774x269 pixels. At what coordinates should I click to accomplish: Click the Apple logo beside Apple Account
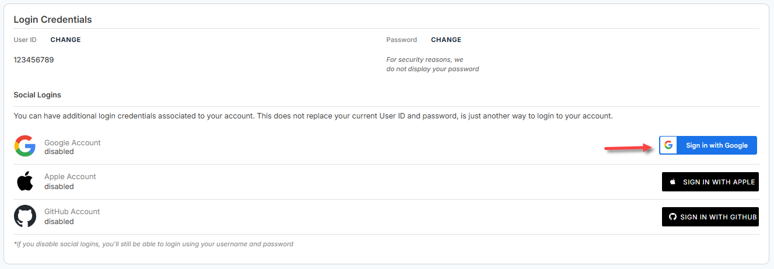coord(25,181)
